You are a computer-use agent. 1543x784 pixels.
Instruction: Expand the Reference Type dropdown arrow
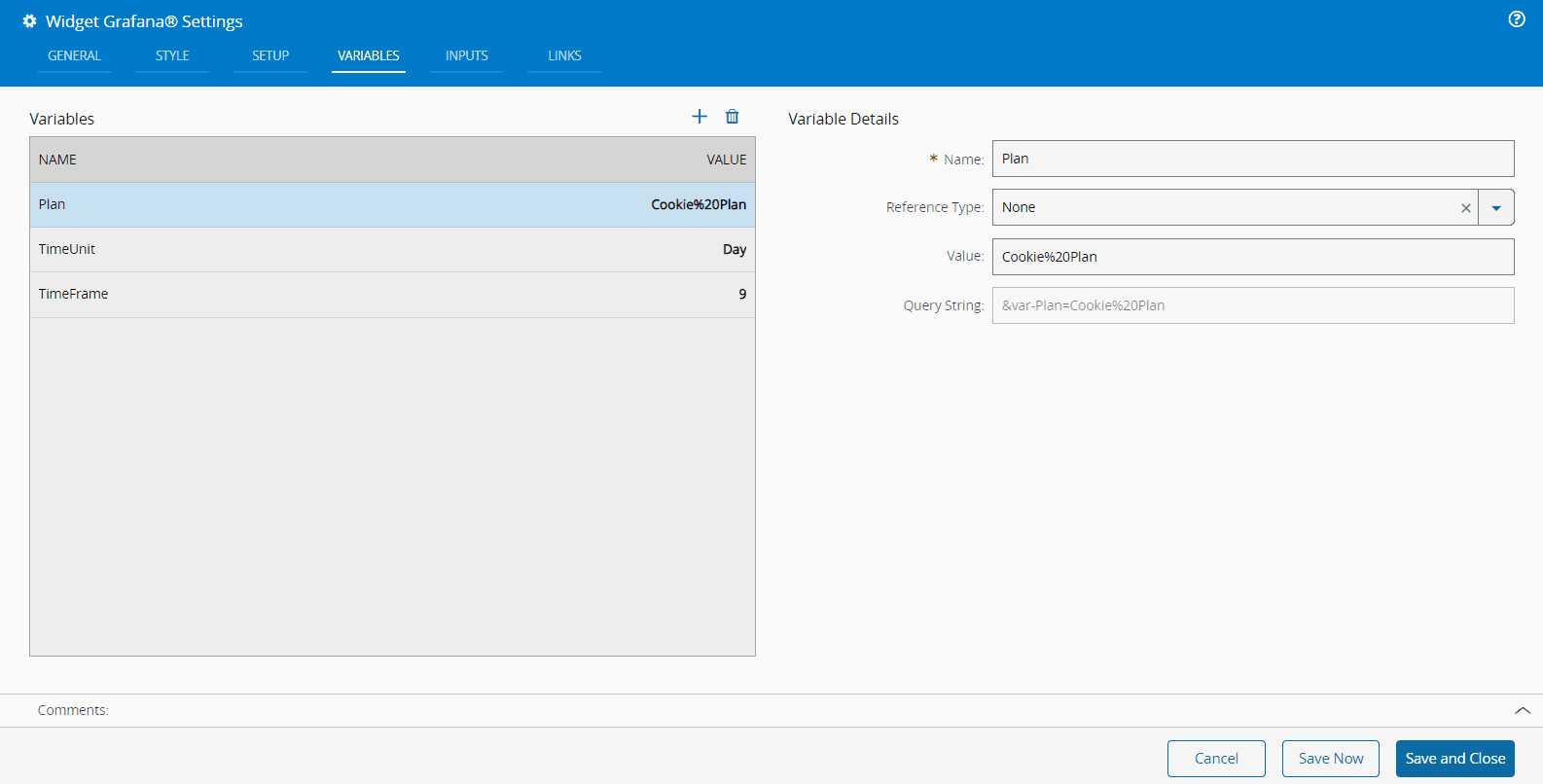coord(1496,208)
